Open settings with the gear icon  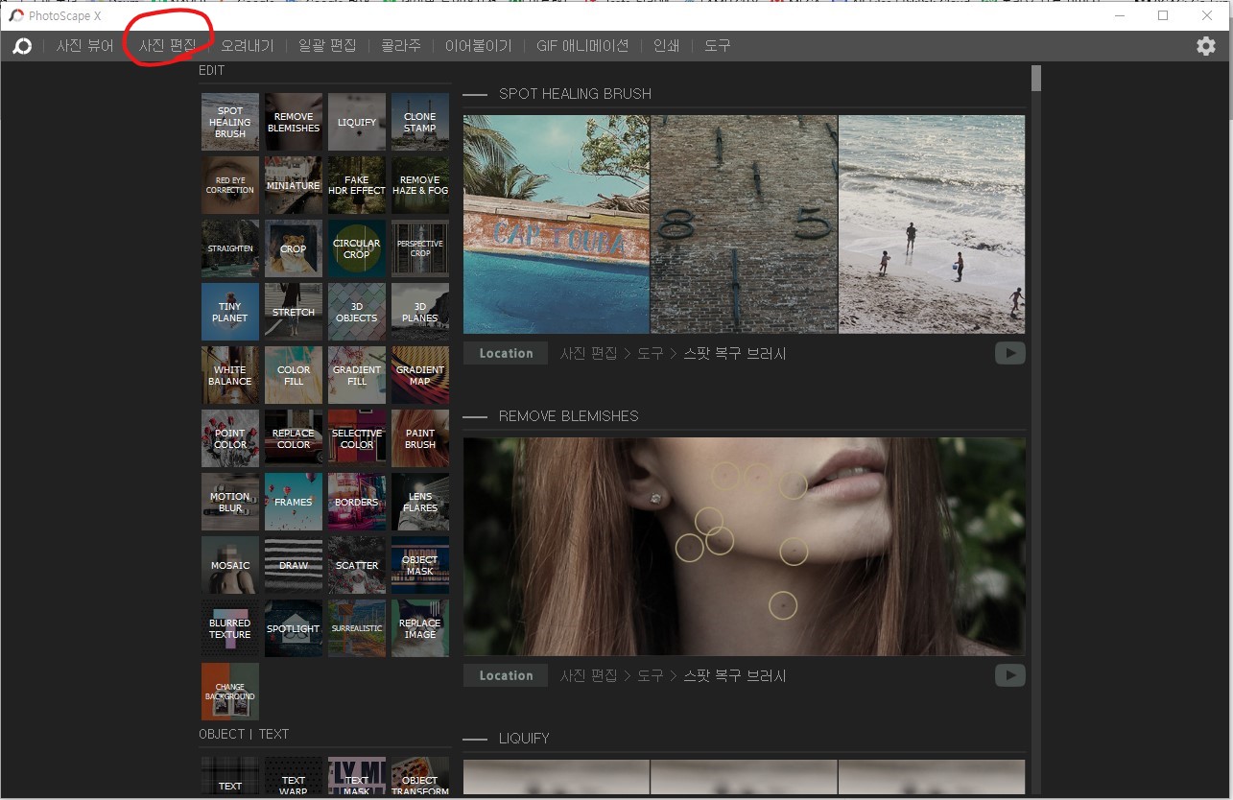[x=1206, y=46]
